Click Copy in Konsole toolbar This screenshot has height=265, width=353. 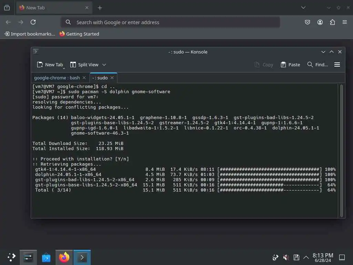point(264,65)
